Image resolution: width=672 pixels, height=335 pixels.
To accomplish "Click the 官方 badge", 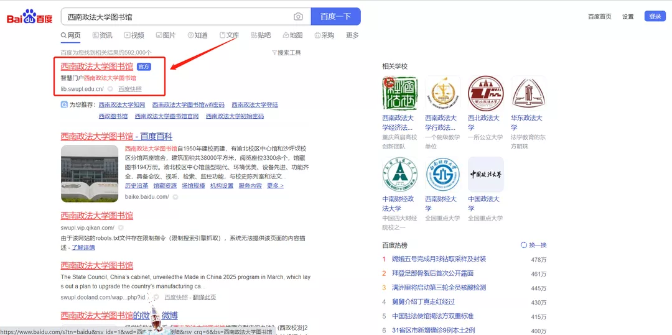I will point(144,67).
